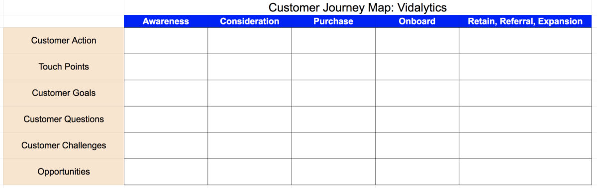Click the Purchase cell in Customer Goals row

(333, 93)
